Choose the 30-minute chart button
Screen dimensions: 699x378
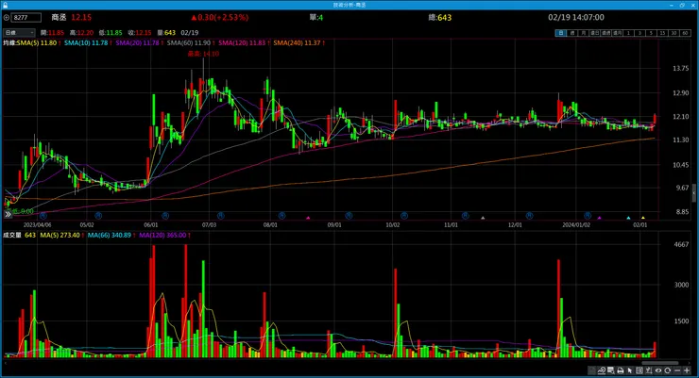click(x=673, y=33)
